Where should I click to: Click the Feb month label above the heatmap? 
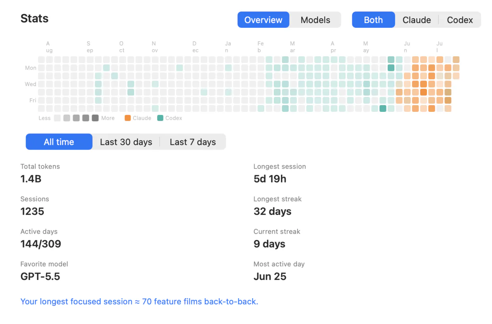tap(260, 47)
